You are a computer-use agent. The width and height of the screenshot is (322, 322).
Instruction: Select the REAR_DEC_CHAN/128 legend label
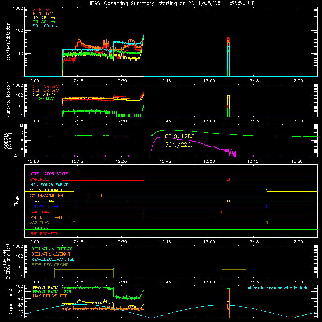point(53,259)
